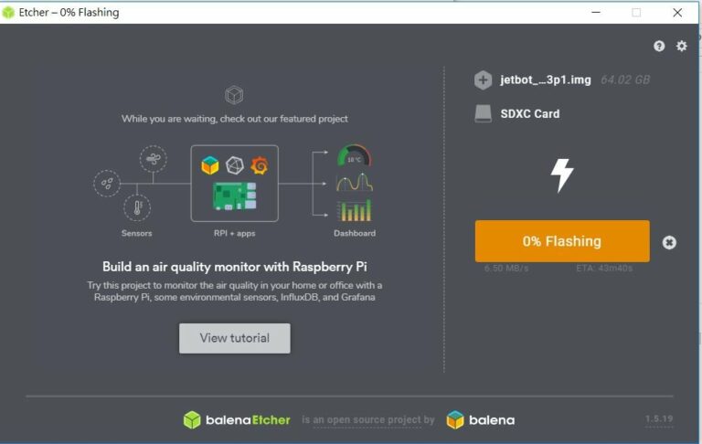Click the SDXC Card label

tap(530, 113)
